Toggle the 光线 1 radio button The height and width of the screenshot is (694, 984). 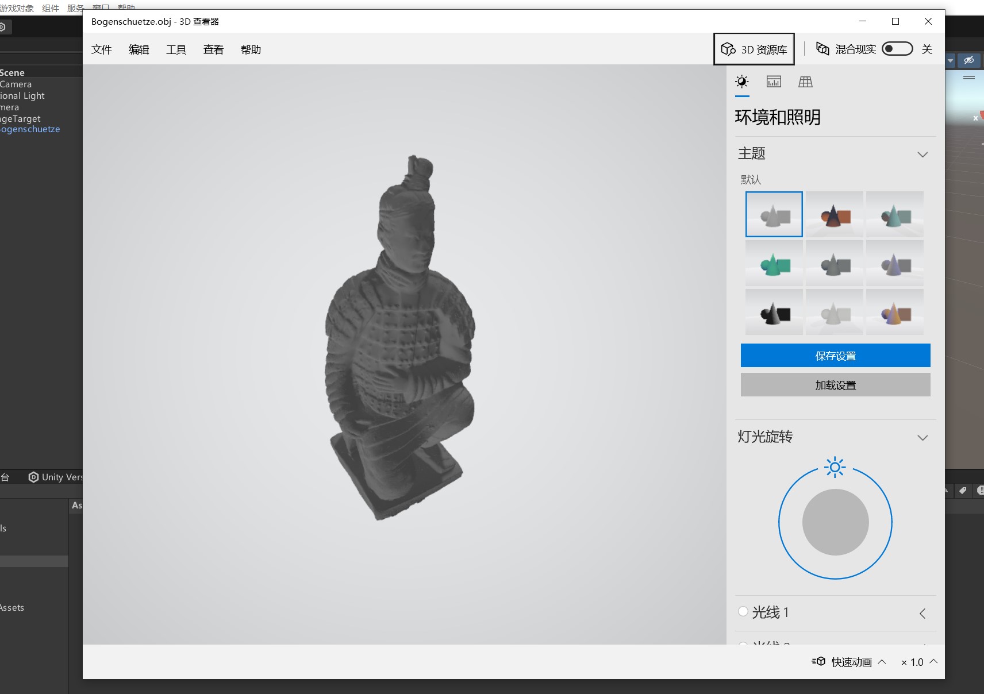[743, 611]
